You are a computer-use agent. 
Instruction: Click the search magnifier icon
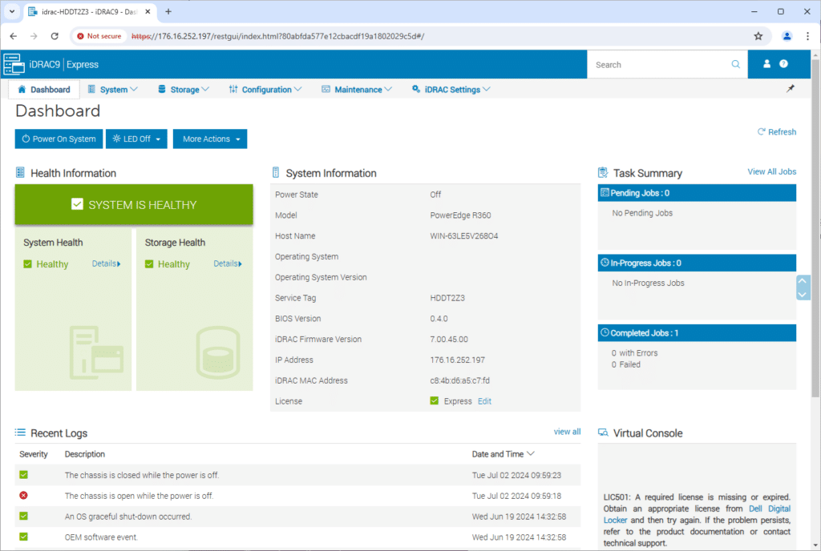(x=736, y=65)
